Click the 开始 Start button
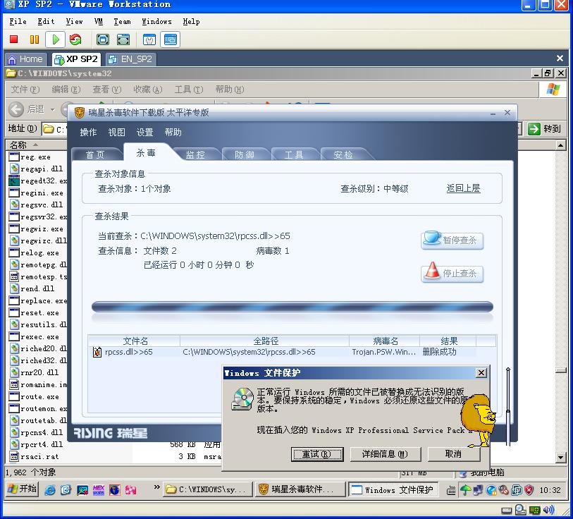The width and height of the screenshot is (573, 519). pyautogui.click(x=23, y=489)
